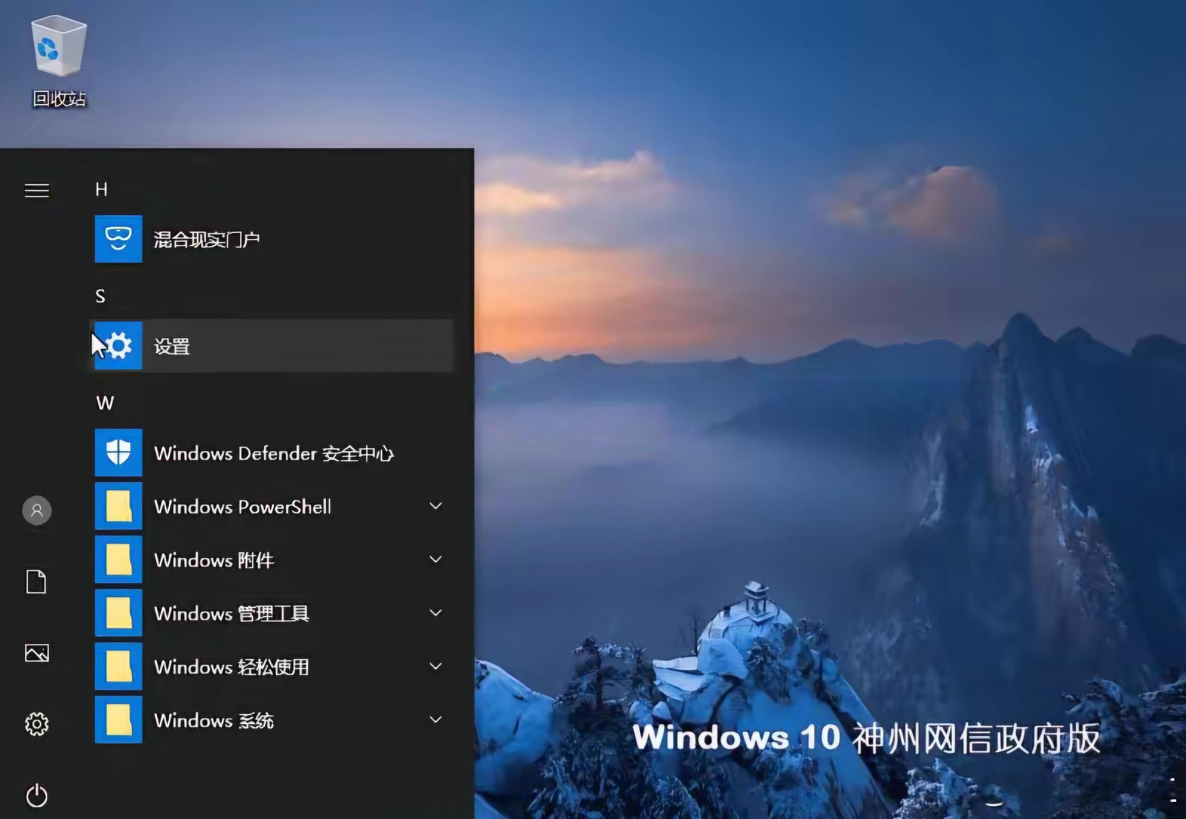
Task: Open Windows Defender shield icon
Action: tap(119, 453)
